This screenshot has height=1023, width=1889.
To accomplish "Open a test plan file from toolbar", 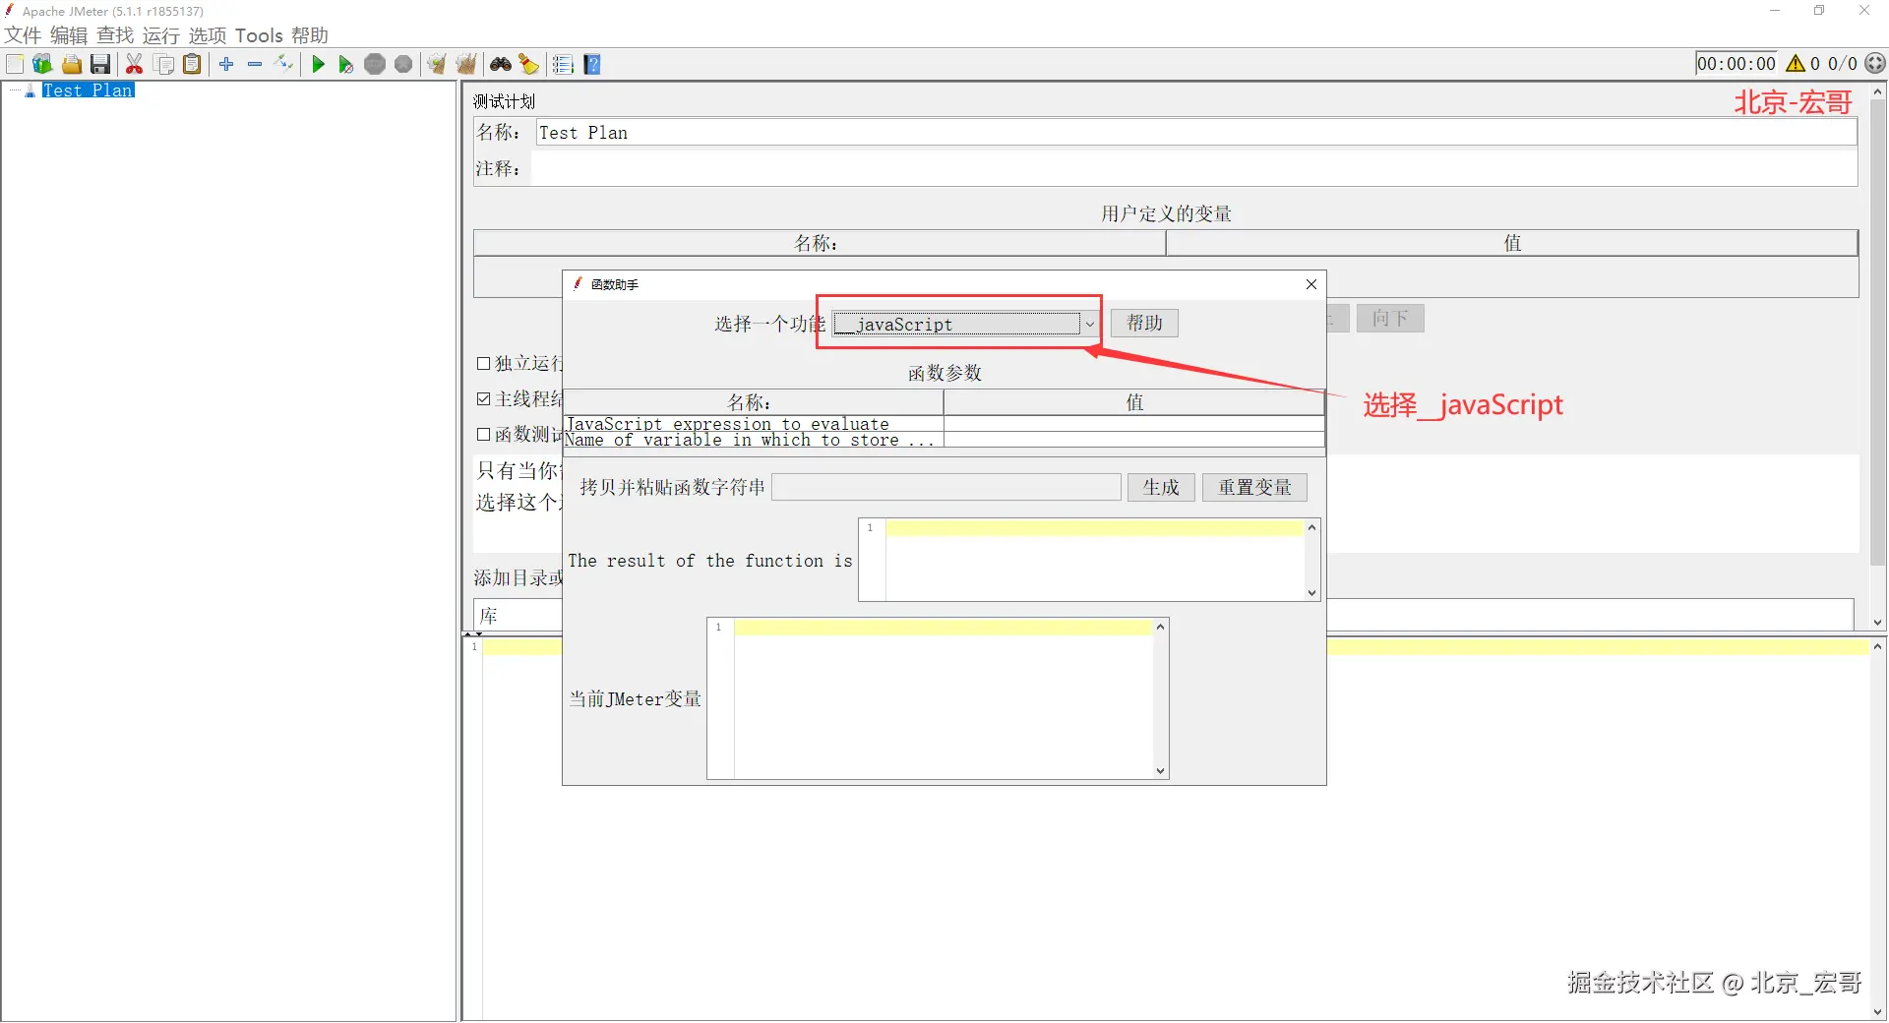I will pyautogui.click(x=72, y=64).
